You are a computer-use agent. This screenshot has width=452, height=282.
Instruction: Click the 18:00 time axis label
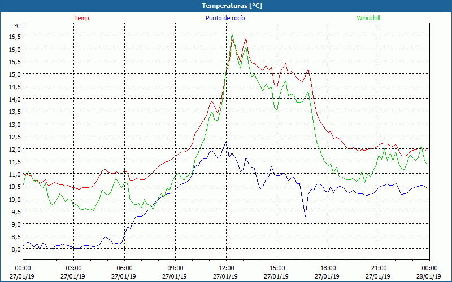tap(328, 268)
